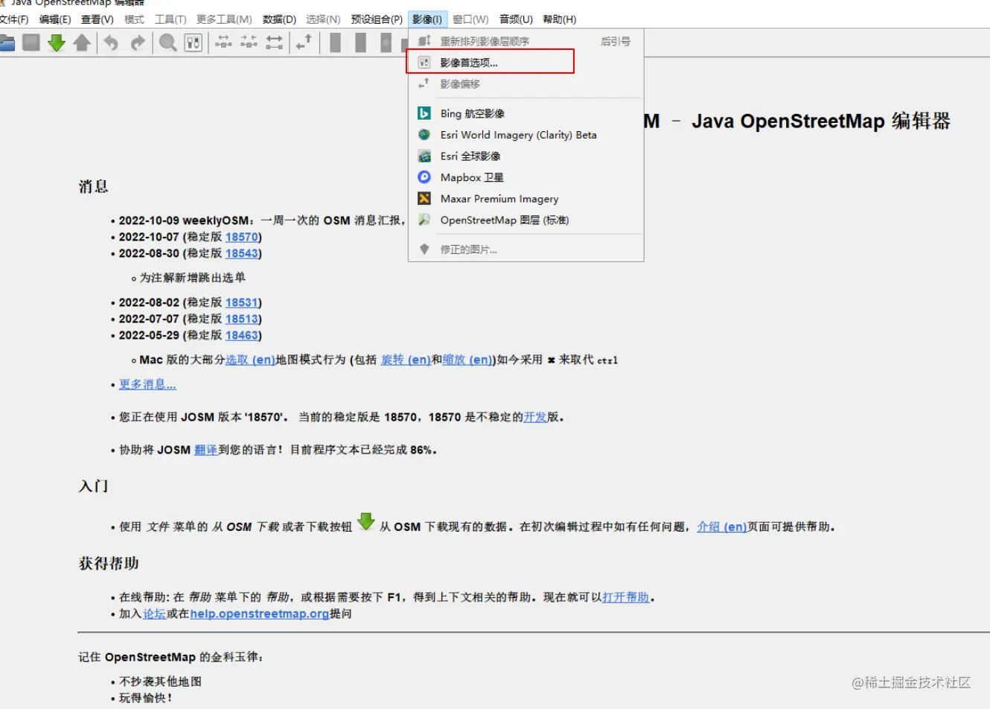This screenshot has width=990, height=709.
Task: Click the Esri 全球影像 layer icon
Action: [x=424, y=156]
